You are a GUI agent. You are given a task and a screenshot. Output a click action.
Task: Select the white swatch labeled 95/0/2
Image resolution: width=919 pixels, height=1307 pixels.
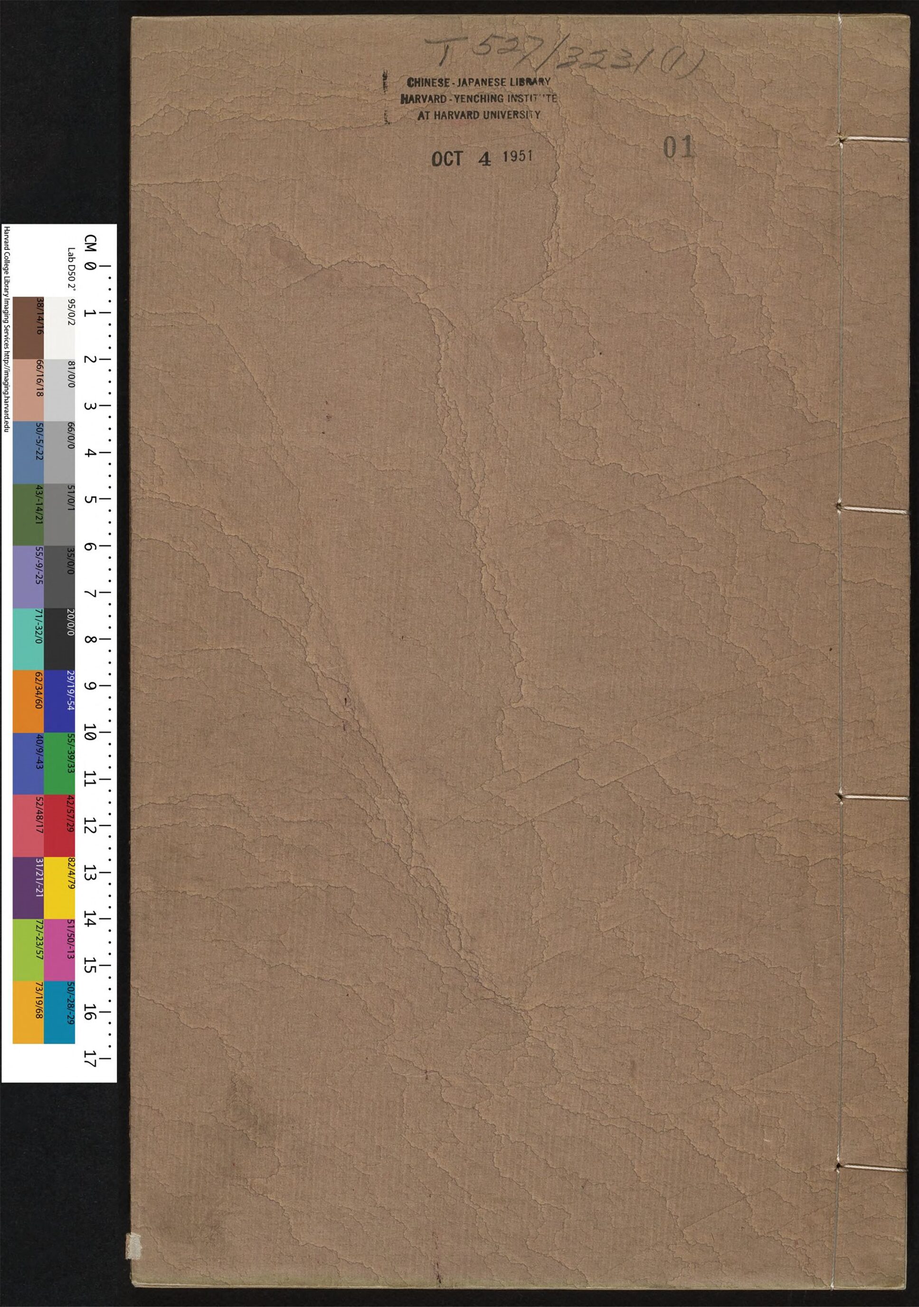click(x=59, y=328)
